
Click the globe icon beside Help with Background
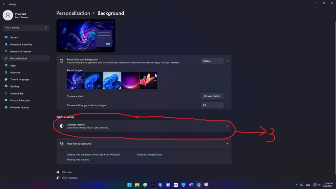[x=61, y=144]
